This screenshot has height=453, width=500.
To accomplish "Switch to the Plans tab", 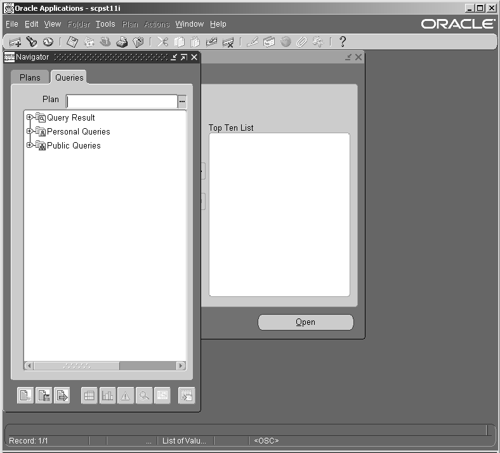I will pyautogui.click(x=30, y=77).
